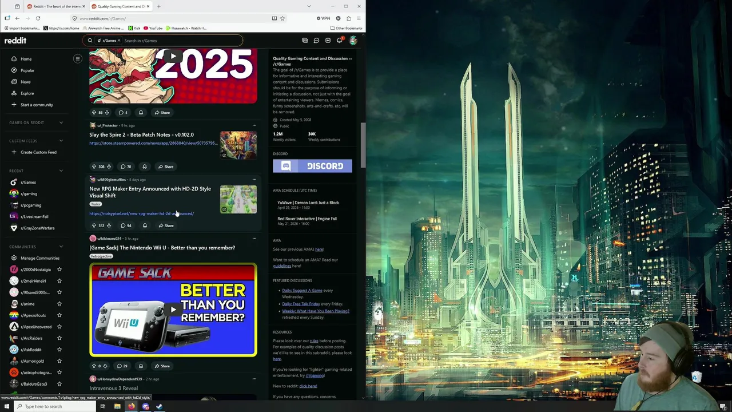
Task: Open comments on Slay the Spire 2 post
Action: pos(125,167)
